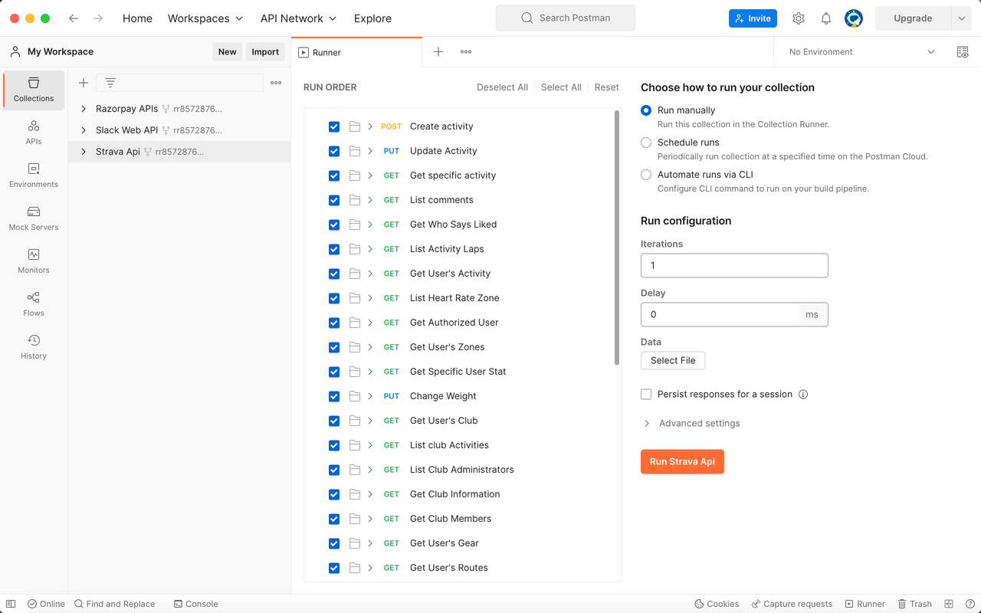Open the notifications bell icon
Image resolution: width=981 pixels, height=613 pixels.
(826, 18)
